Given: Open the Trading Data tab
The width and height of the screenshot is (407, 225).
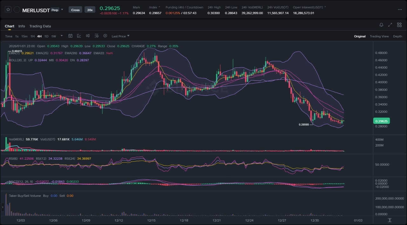Looking at the screenshot, I should [x=40, y=26].
